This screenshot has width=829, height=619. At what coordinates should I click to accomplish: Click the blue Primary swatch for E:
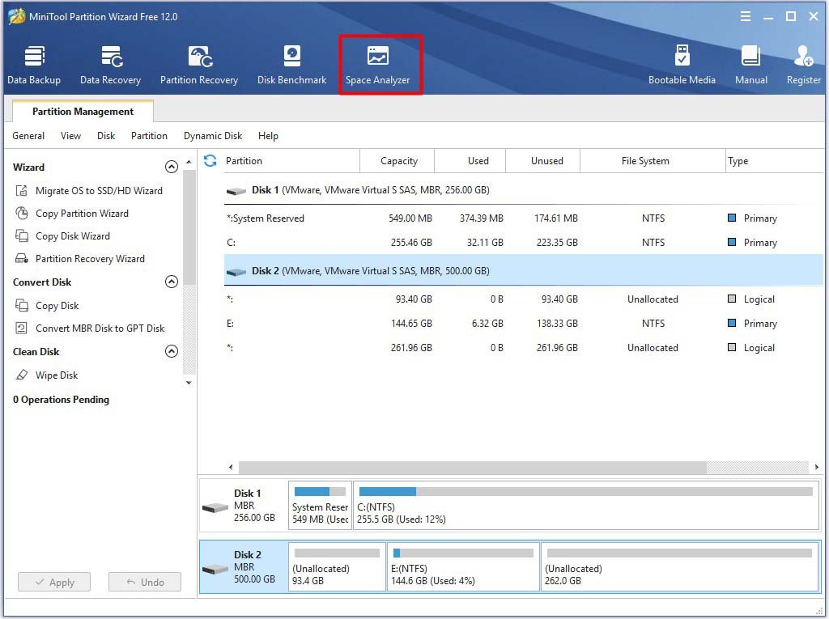pyautogui.click(x=732, y=323)
